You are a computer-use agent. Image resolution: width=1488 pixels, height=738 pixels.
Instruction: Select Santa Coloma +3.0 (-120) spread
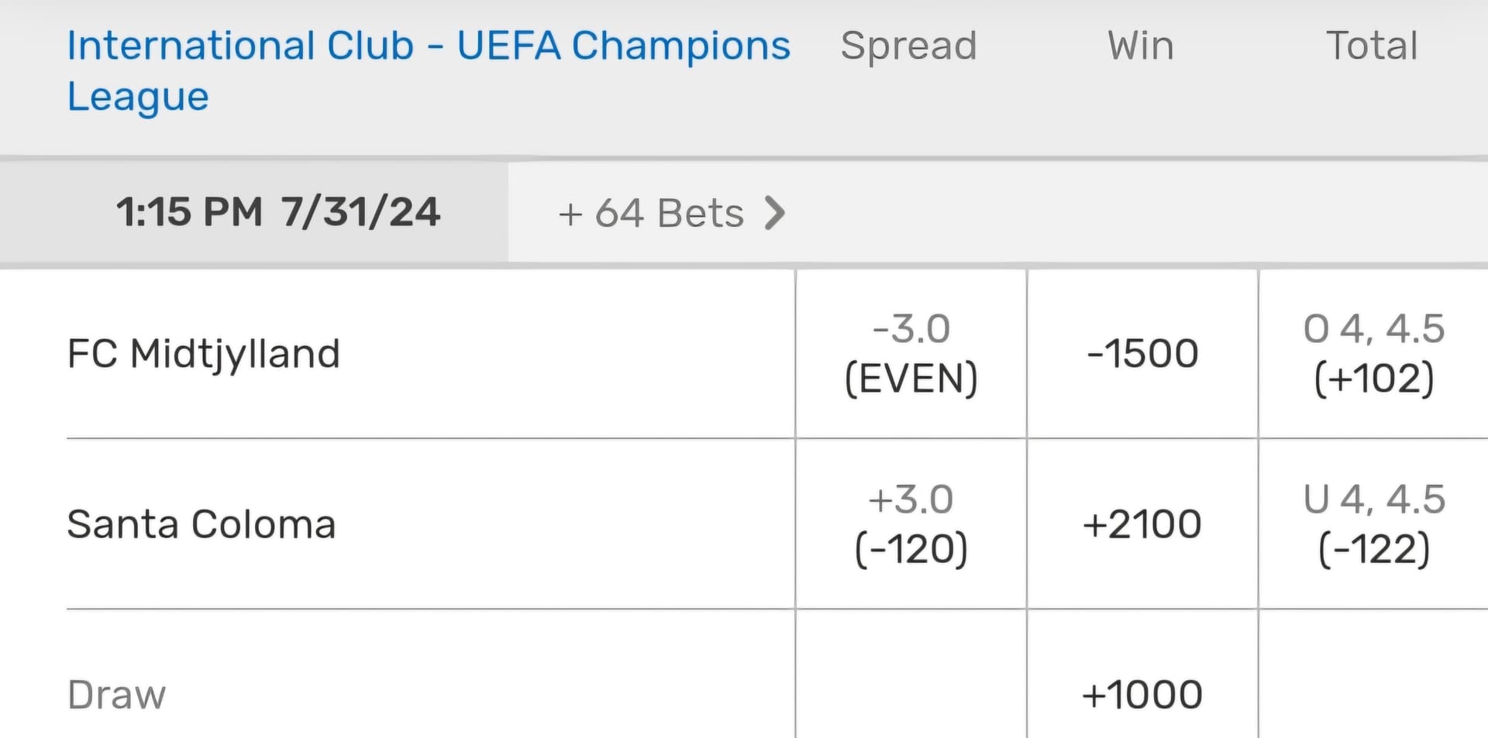[911, 524]
